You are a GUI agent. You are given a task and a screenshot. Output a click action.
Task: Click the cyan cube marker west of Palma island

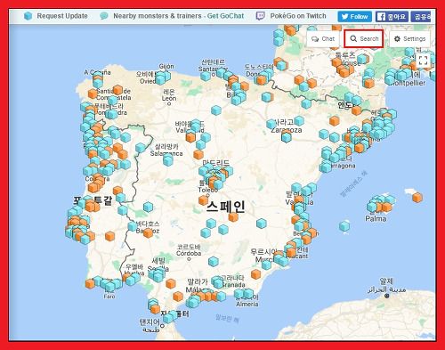coord(344,226)
